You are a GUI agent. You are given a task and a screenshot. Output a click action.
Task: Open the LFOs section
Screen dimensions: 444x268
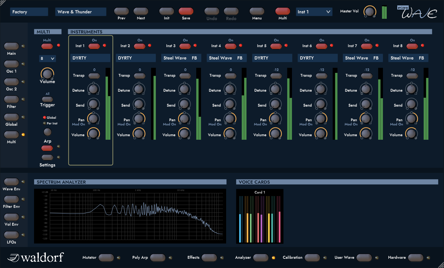coord(11,235)
